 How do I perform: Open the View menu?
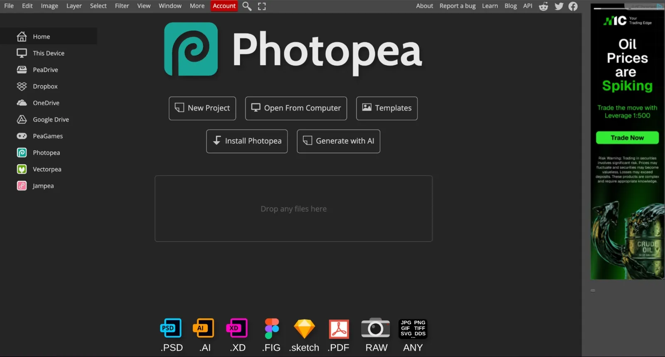[144, 6]
